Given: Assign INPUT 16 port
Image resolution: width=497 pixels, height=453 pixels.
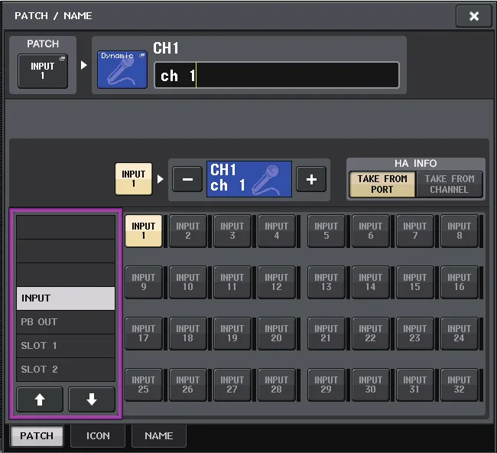Looking at the screenshot, I should tap(460, 282).
